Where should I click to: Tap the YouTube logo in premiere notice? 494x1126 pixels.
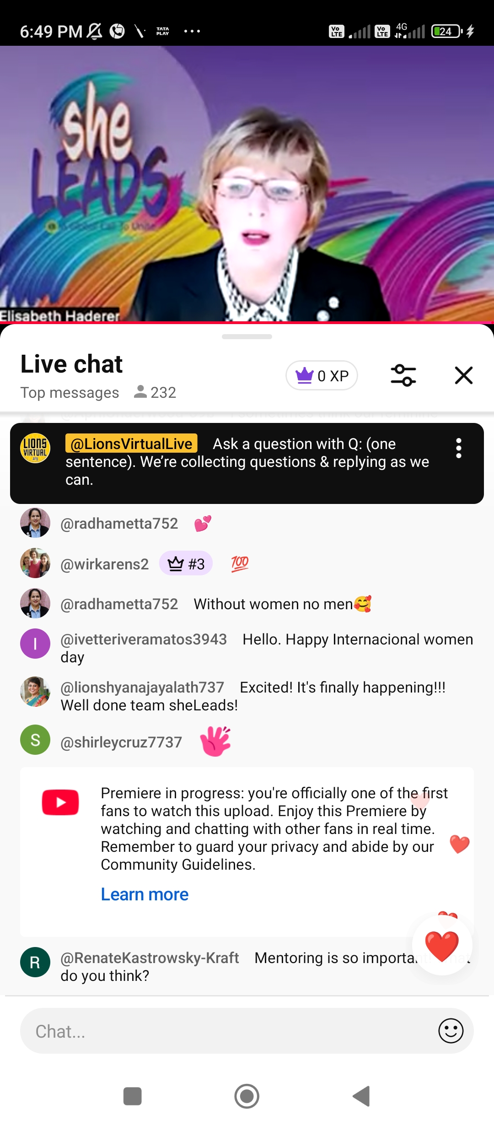pyautogui.click(x=60, y=802)
